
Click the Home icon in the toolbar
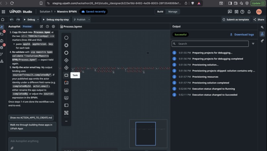click(3, 20)
